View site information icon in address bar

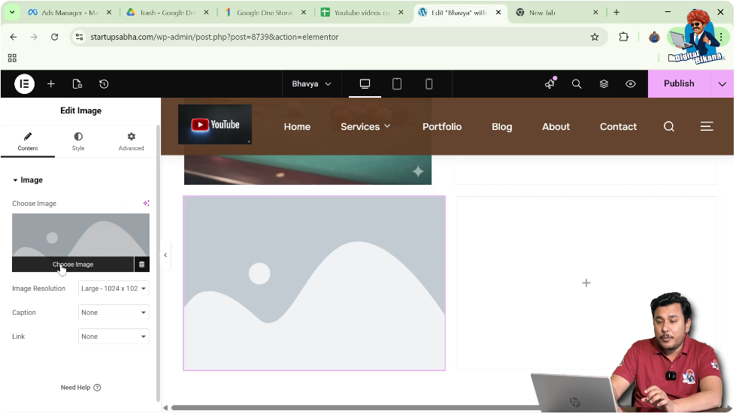80,37
